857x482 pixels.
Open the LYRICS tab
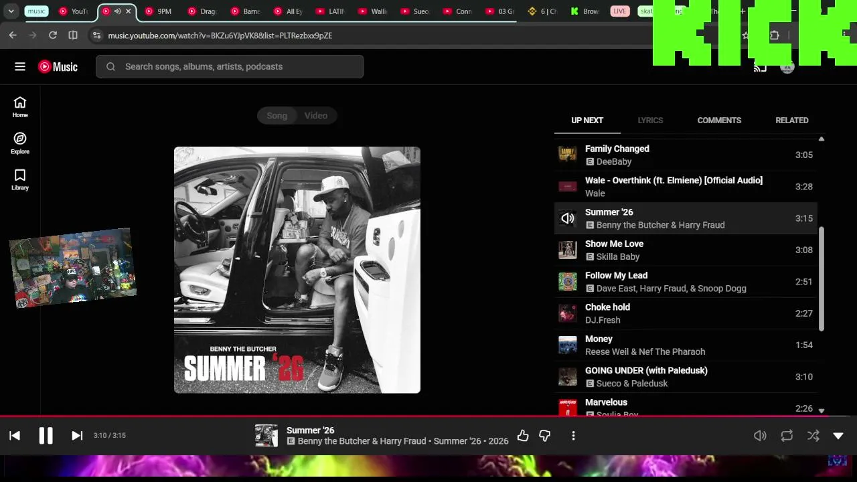click(650, 120)
